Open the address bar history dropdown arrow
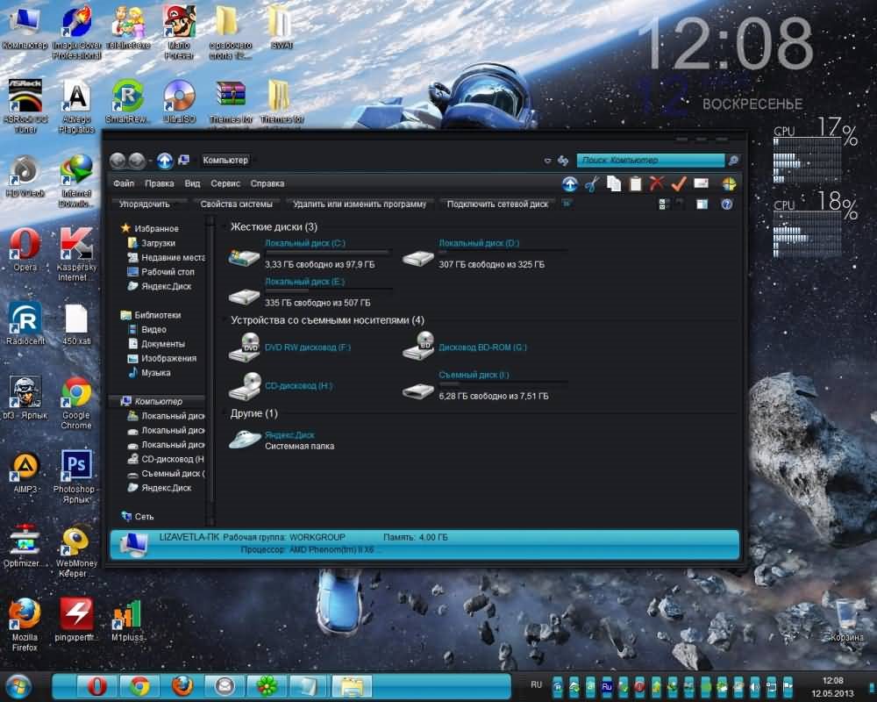The image size is (877, 702). [548, 161]
